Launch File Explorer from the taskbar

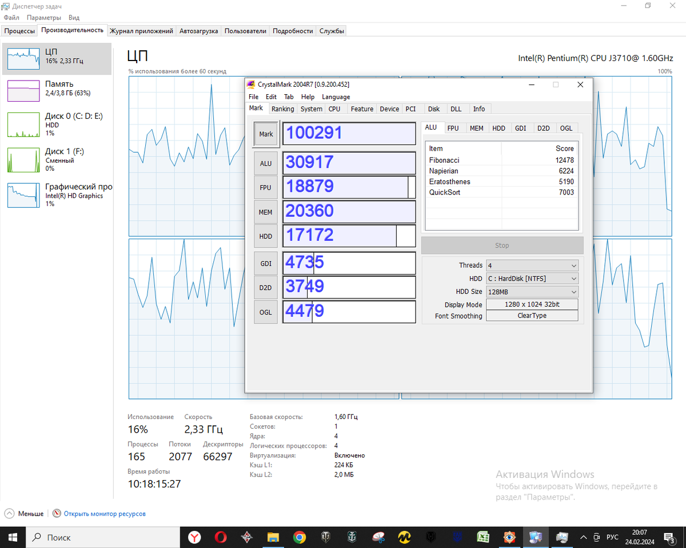[x=273, y=537]
